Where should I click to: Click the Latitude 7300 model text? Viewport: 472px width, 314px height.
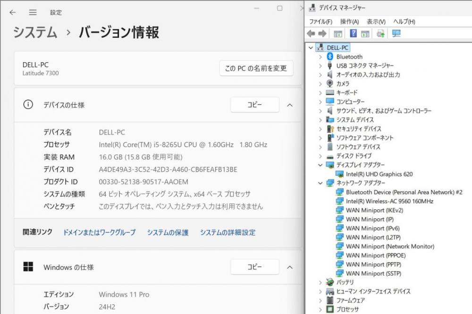pos(41,73)
